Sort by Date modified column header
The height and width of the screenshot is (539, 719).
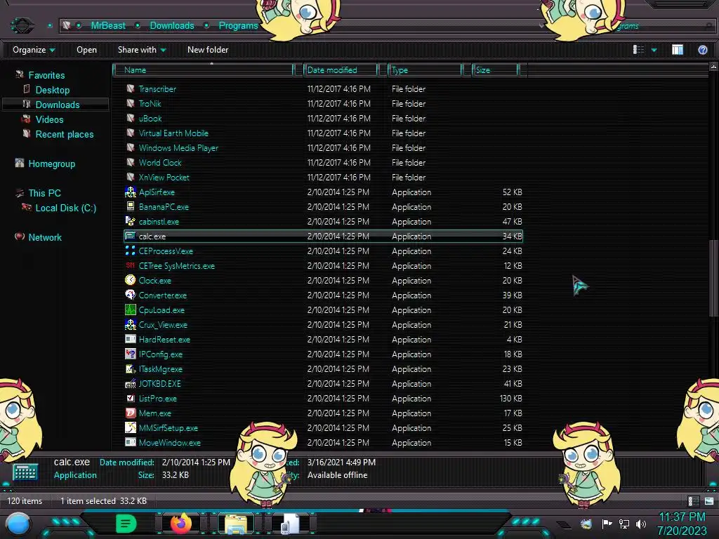coord(341,70)
